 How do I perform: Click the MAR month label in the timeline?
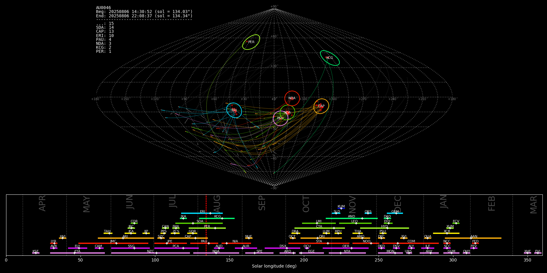(534, 204)
